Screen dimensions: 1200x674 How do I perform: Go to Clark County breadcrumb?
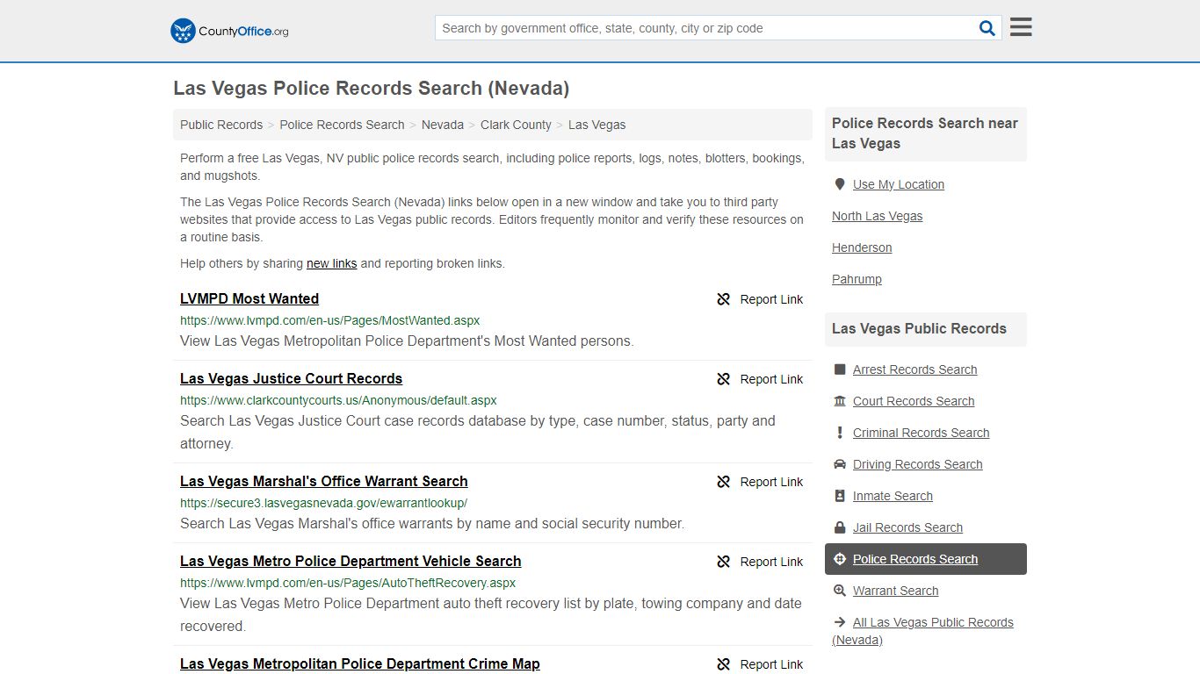click(516, 125)
